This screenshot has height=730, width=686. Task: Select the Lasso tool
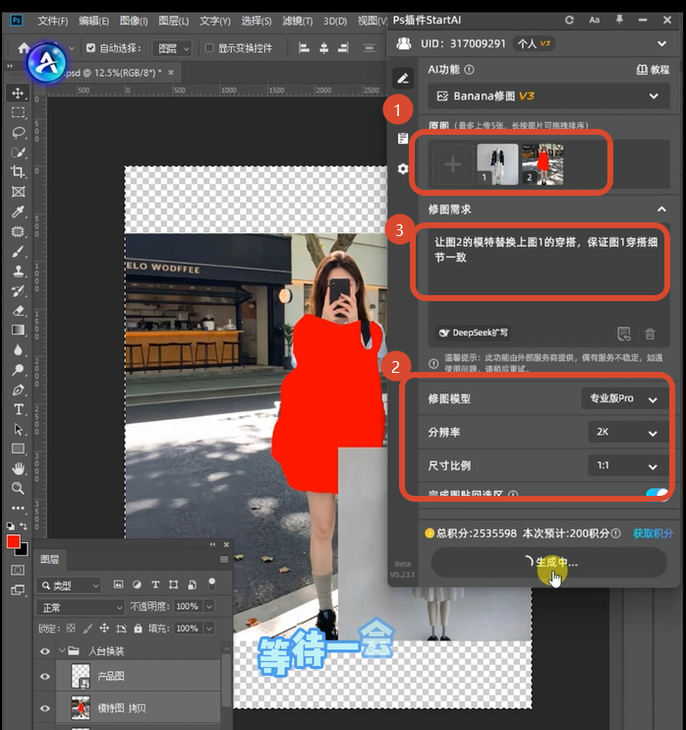18,132
